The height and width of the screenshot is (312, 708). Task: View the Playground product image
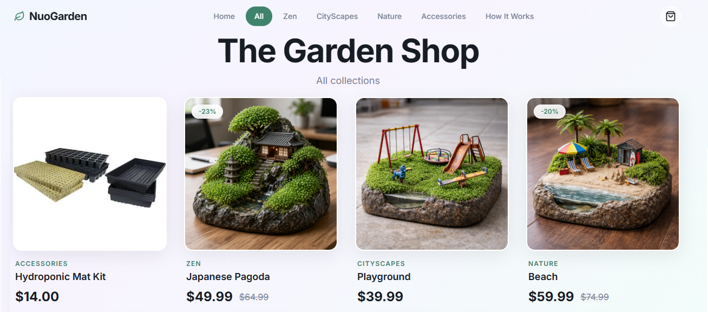(x=432, y=174)
